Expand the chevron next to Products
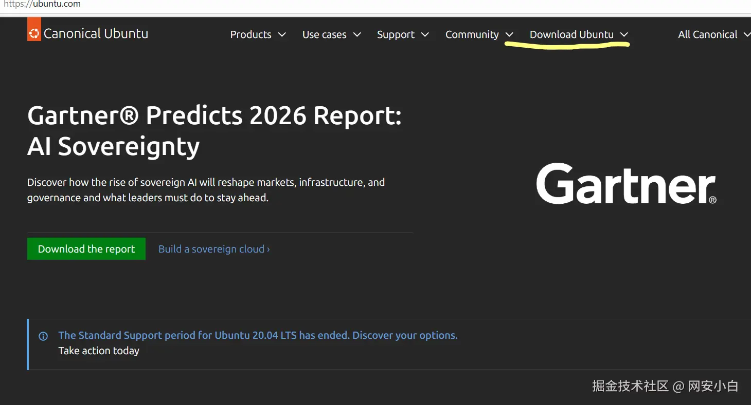This screenshot has height=405, width=751. coord(282,34)
